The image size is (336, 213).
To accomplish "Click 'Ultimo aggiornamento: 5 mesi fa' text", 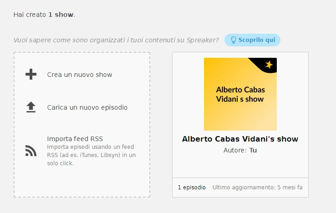I will (257, 188).
